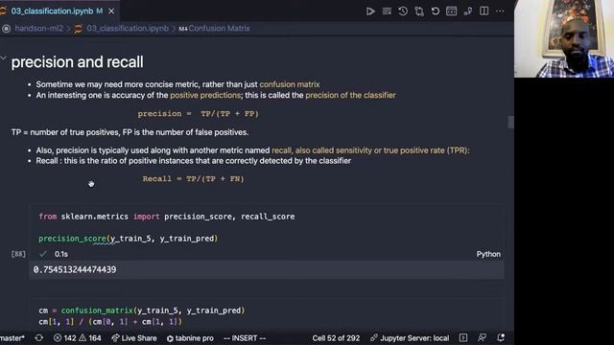Click Jupyter Server: local in the status bar

pyautogui.click(x=410, y=338)
